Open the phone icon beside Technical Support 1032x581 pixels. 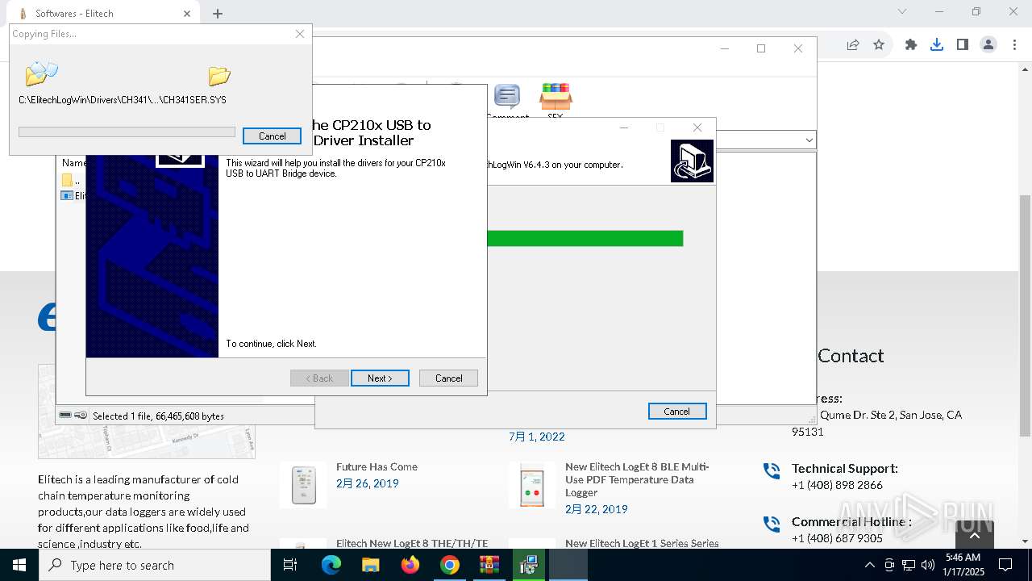772,470
